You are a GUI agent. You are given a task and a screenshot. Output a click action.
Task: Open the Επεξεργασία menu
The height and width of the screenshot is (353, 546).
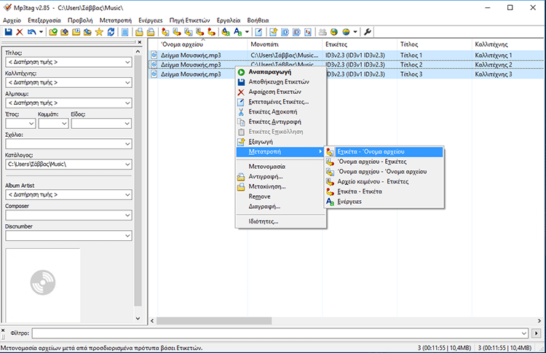(x=44, y=20)
